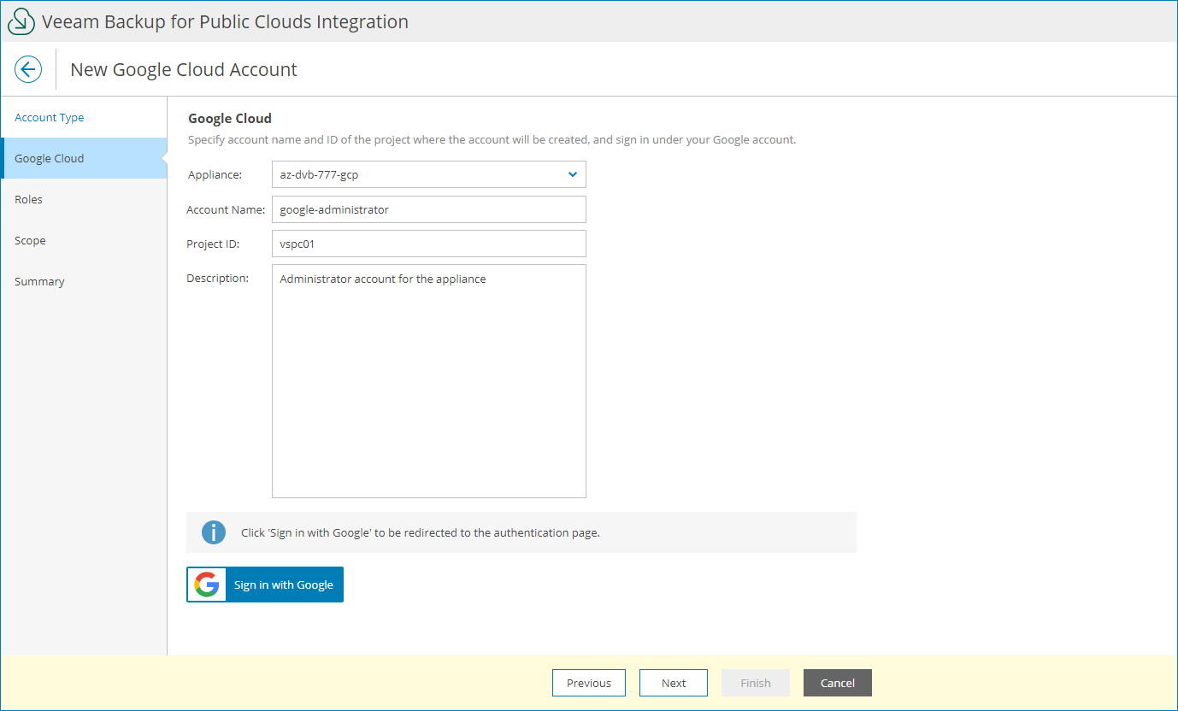Viewport: 1178px width, 711px height.
Task: Click the Veeam logo icon
Action: coord(21,21)
